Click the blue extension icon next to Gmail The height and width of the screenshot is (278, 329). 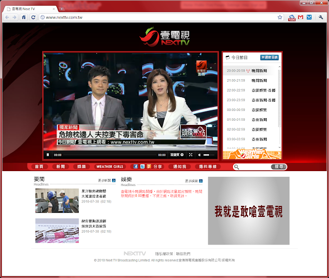tap(309, 17)
